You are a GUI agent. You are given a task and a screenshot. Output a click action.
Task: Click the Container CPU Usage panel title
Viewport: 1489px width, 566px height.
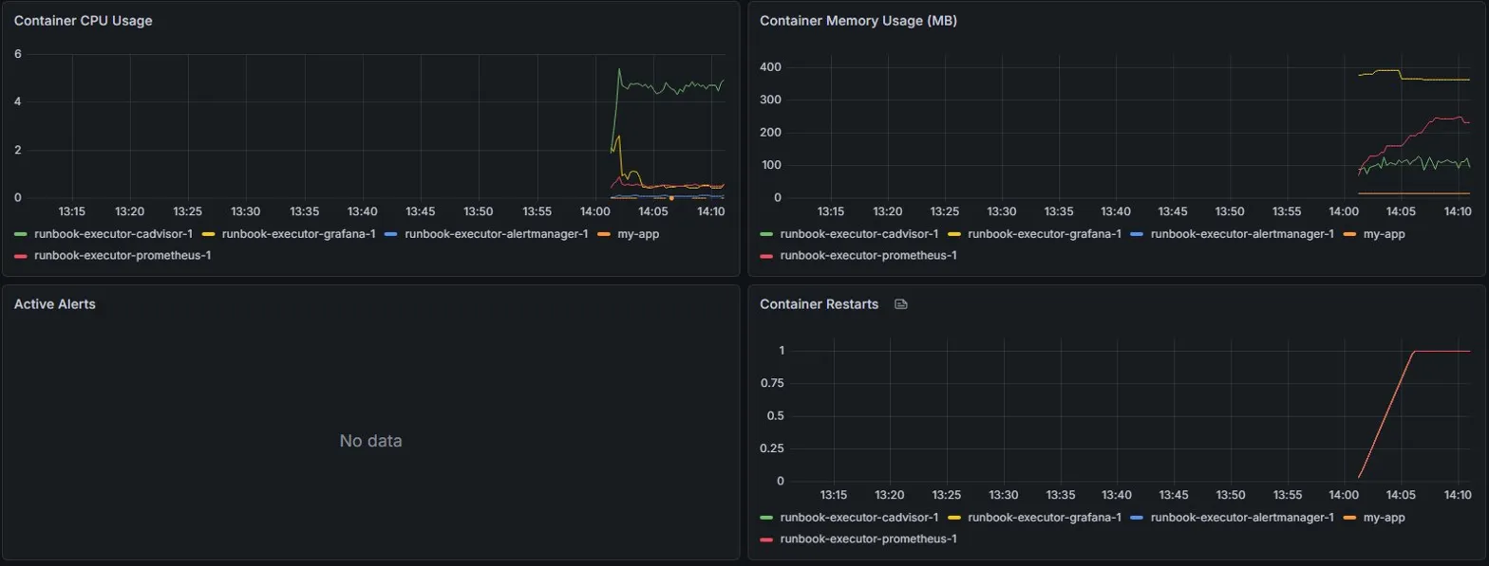click(84, 21)
